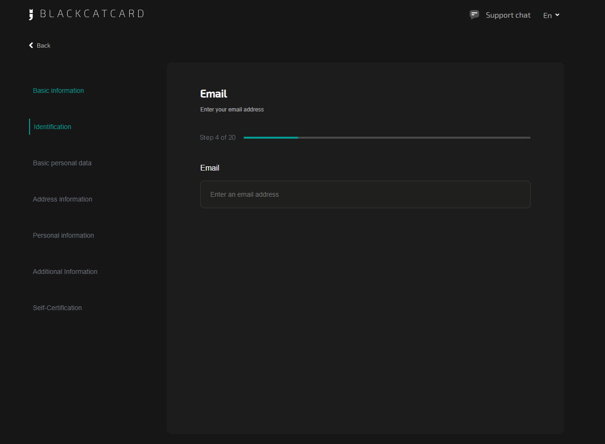Select Basic information in sidebar
This screenshot has height=444, width=605.
58,91
